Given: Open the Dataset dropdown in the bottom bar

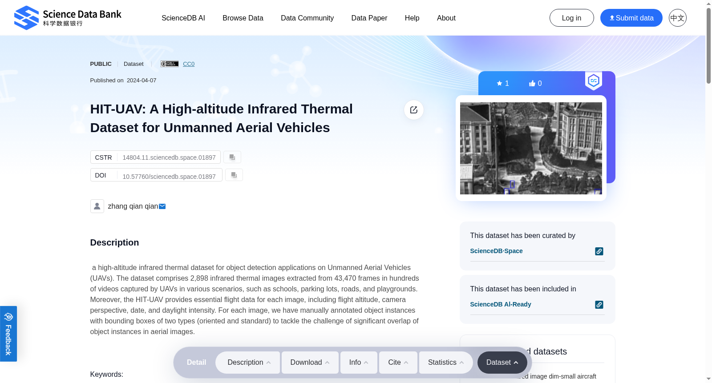Looking at the screenshot, I should [502, 363].
